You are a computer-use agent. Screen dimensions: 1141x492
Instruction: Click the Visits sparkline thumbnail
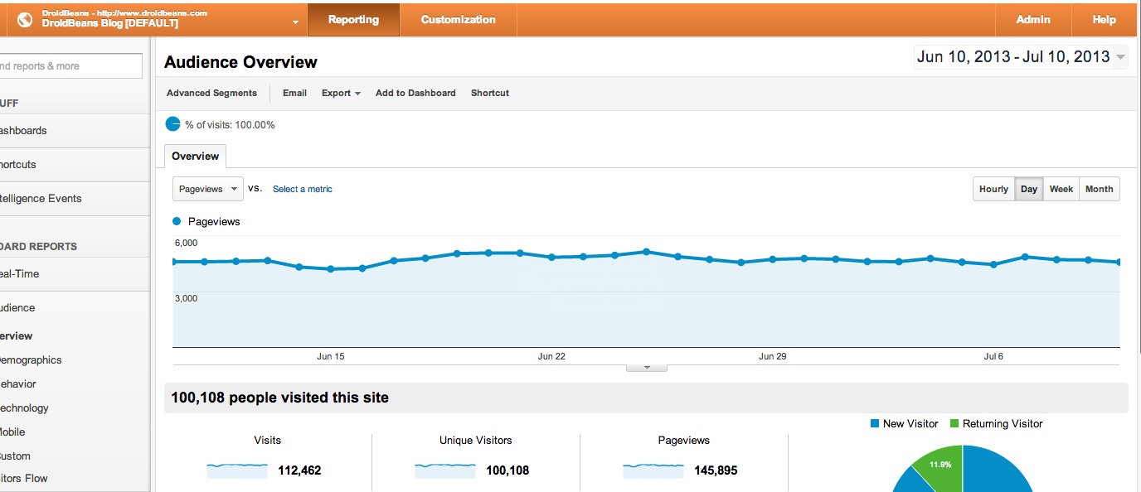coord(236,470)
